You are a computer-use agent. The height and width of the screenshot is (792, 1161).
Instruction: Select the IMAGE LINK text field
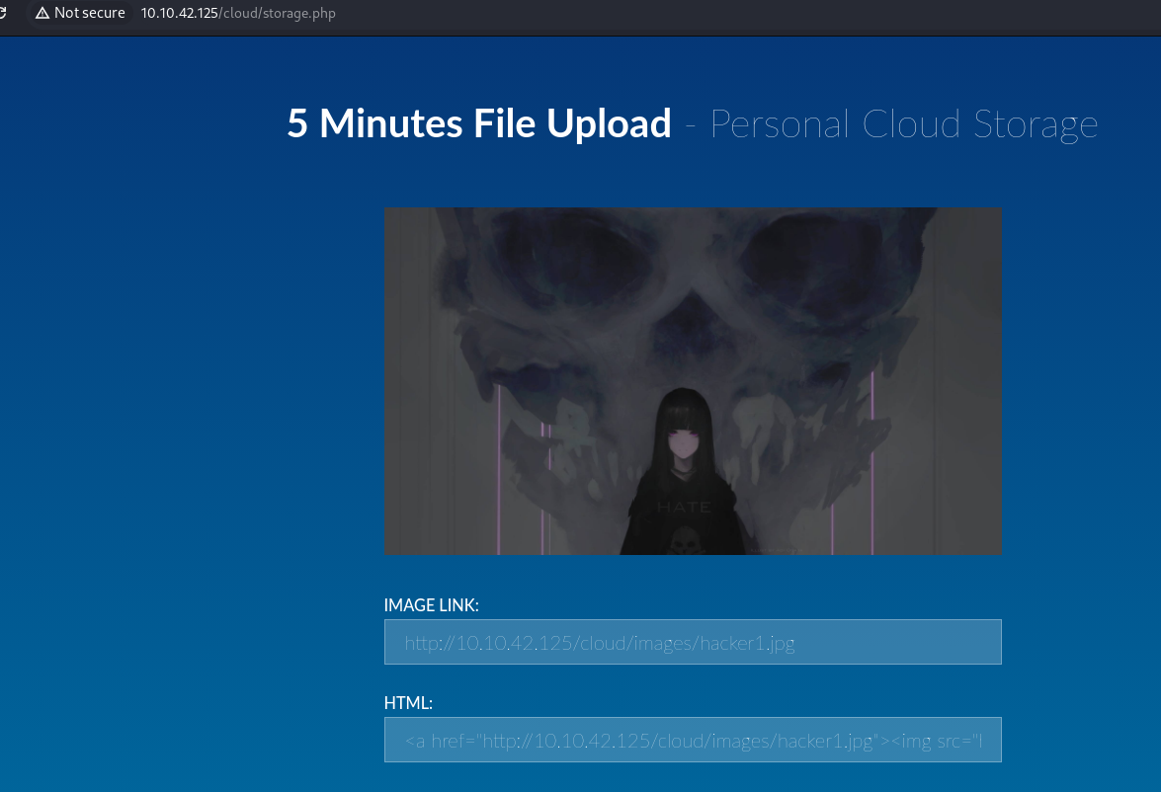point(692,643)
